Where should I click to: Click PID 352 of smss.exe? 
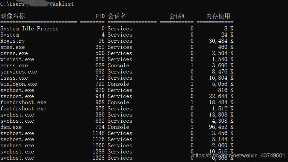coord(100,47)
